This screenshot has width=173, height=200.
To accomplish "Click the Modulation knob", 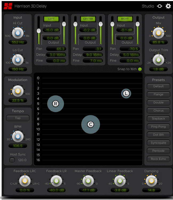I will point(18,91).
